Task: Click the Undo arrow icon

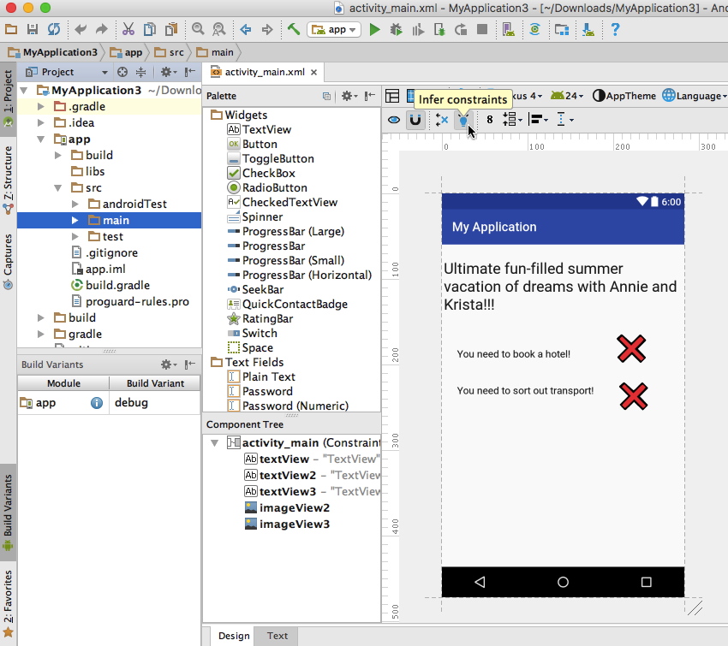Action: 81,30
